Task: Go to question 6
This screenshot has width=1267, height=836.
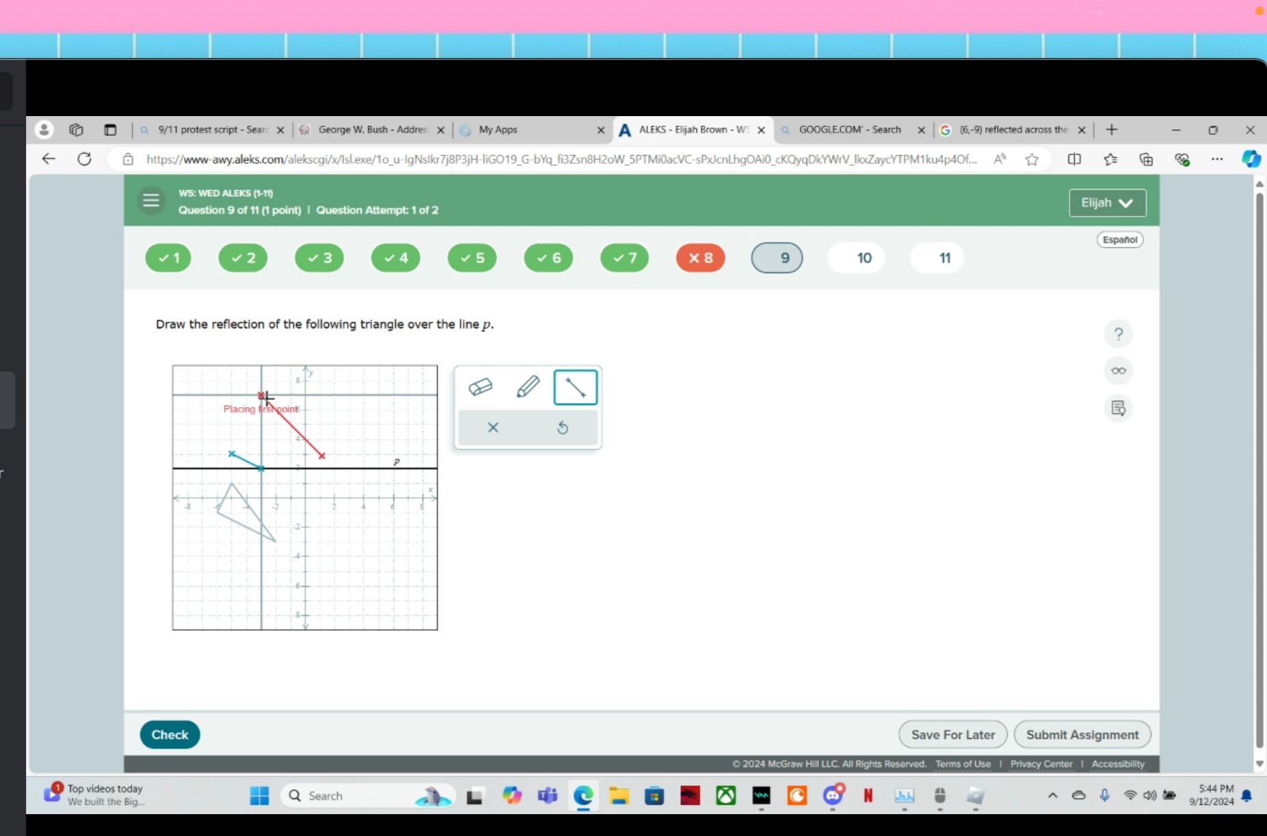Action: pyautogui.click(x=548, y=258)
